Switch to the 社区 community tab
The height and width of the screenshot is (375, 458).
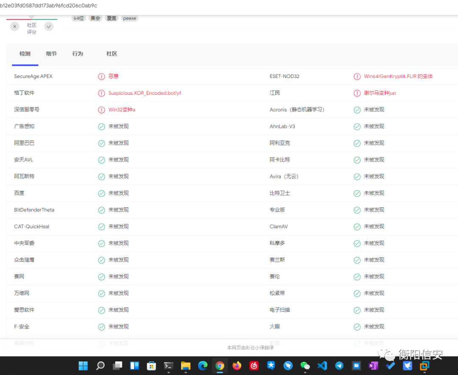(112, 54)
